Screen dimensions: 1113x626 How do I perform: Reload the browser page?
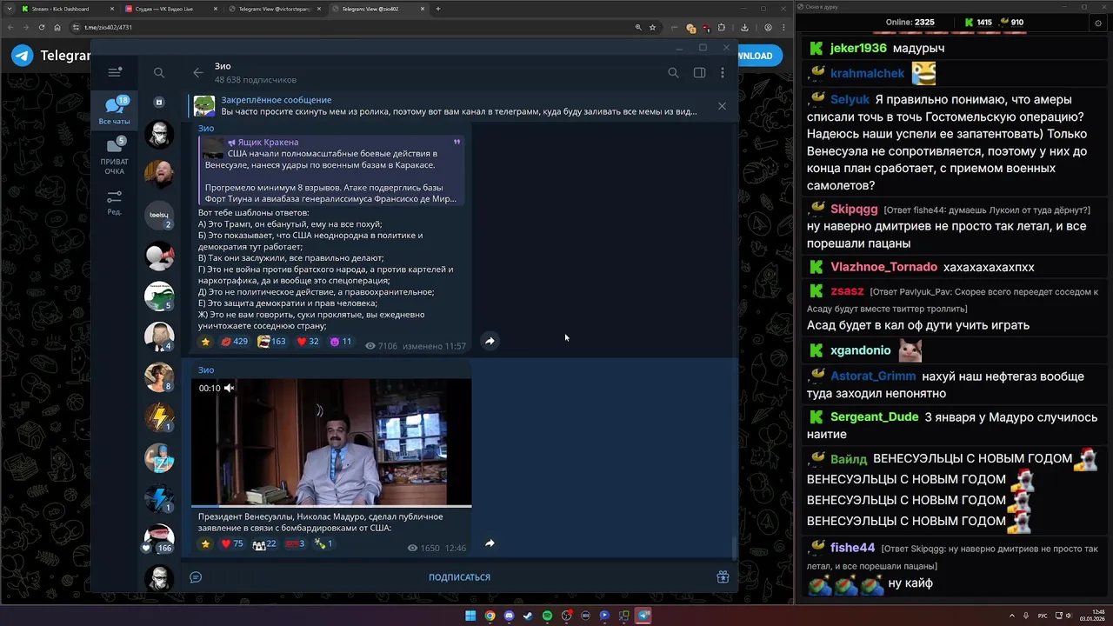[42, 27]
